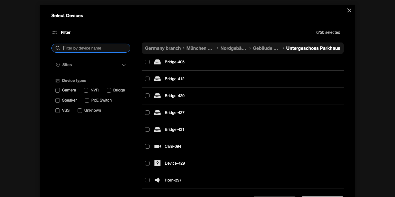
Task: Click the Bridge-405 name
Action: click(175, 62)
